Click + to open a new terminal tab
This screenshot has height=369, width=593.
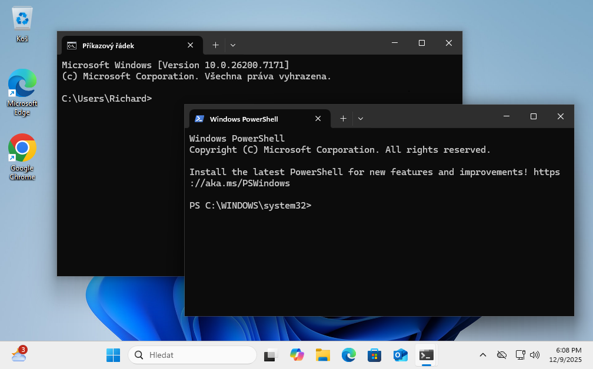[343, 118]
